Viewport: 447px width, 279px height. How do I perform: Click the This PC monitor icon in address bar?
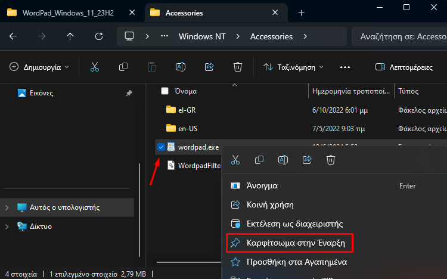coord(129,36)
